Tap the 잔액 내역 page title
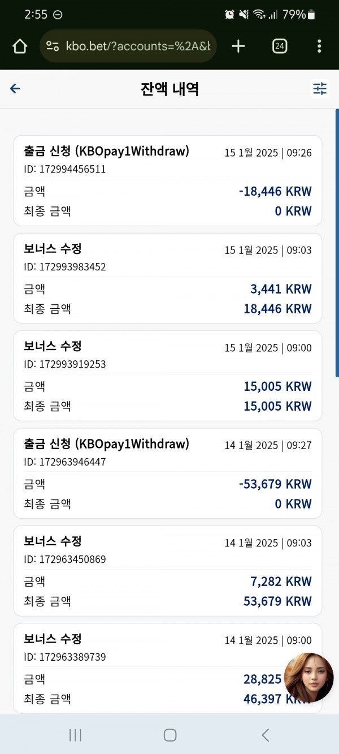The height and width of the screenshot is (754, 339). [169, 89]
